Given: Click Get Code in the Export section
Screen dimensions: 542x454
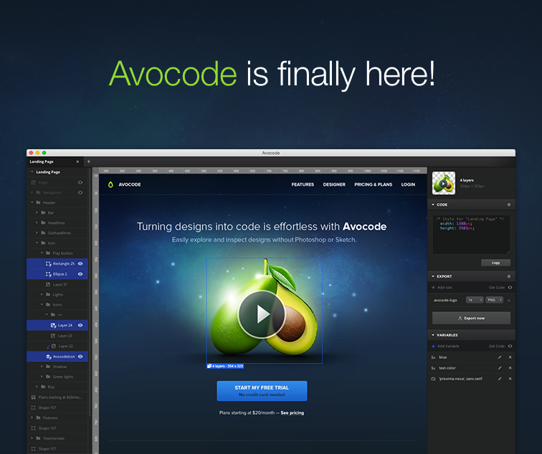Looking at the screenshot, I should click(497, 288).
